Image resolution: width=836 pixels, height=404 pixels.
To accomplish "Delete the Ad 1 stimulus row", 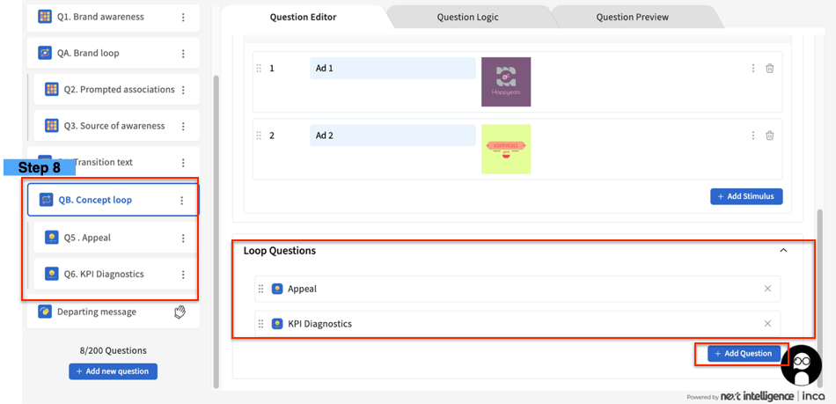I will (770, 69).
